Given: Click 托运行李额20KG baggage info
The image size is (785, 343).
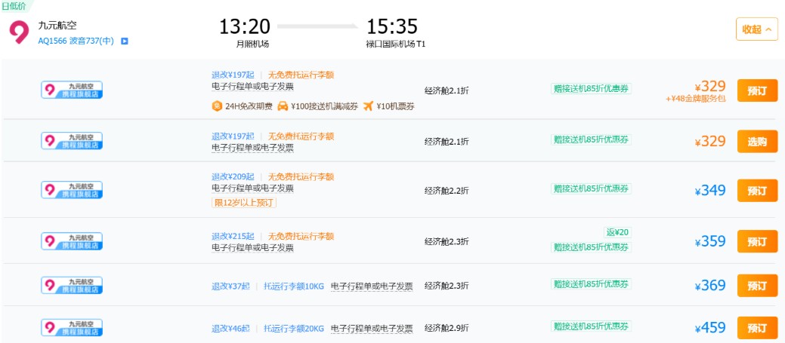Looking at the screenshot, I should tap(294, 329).
